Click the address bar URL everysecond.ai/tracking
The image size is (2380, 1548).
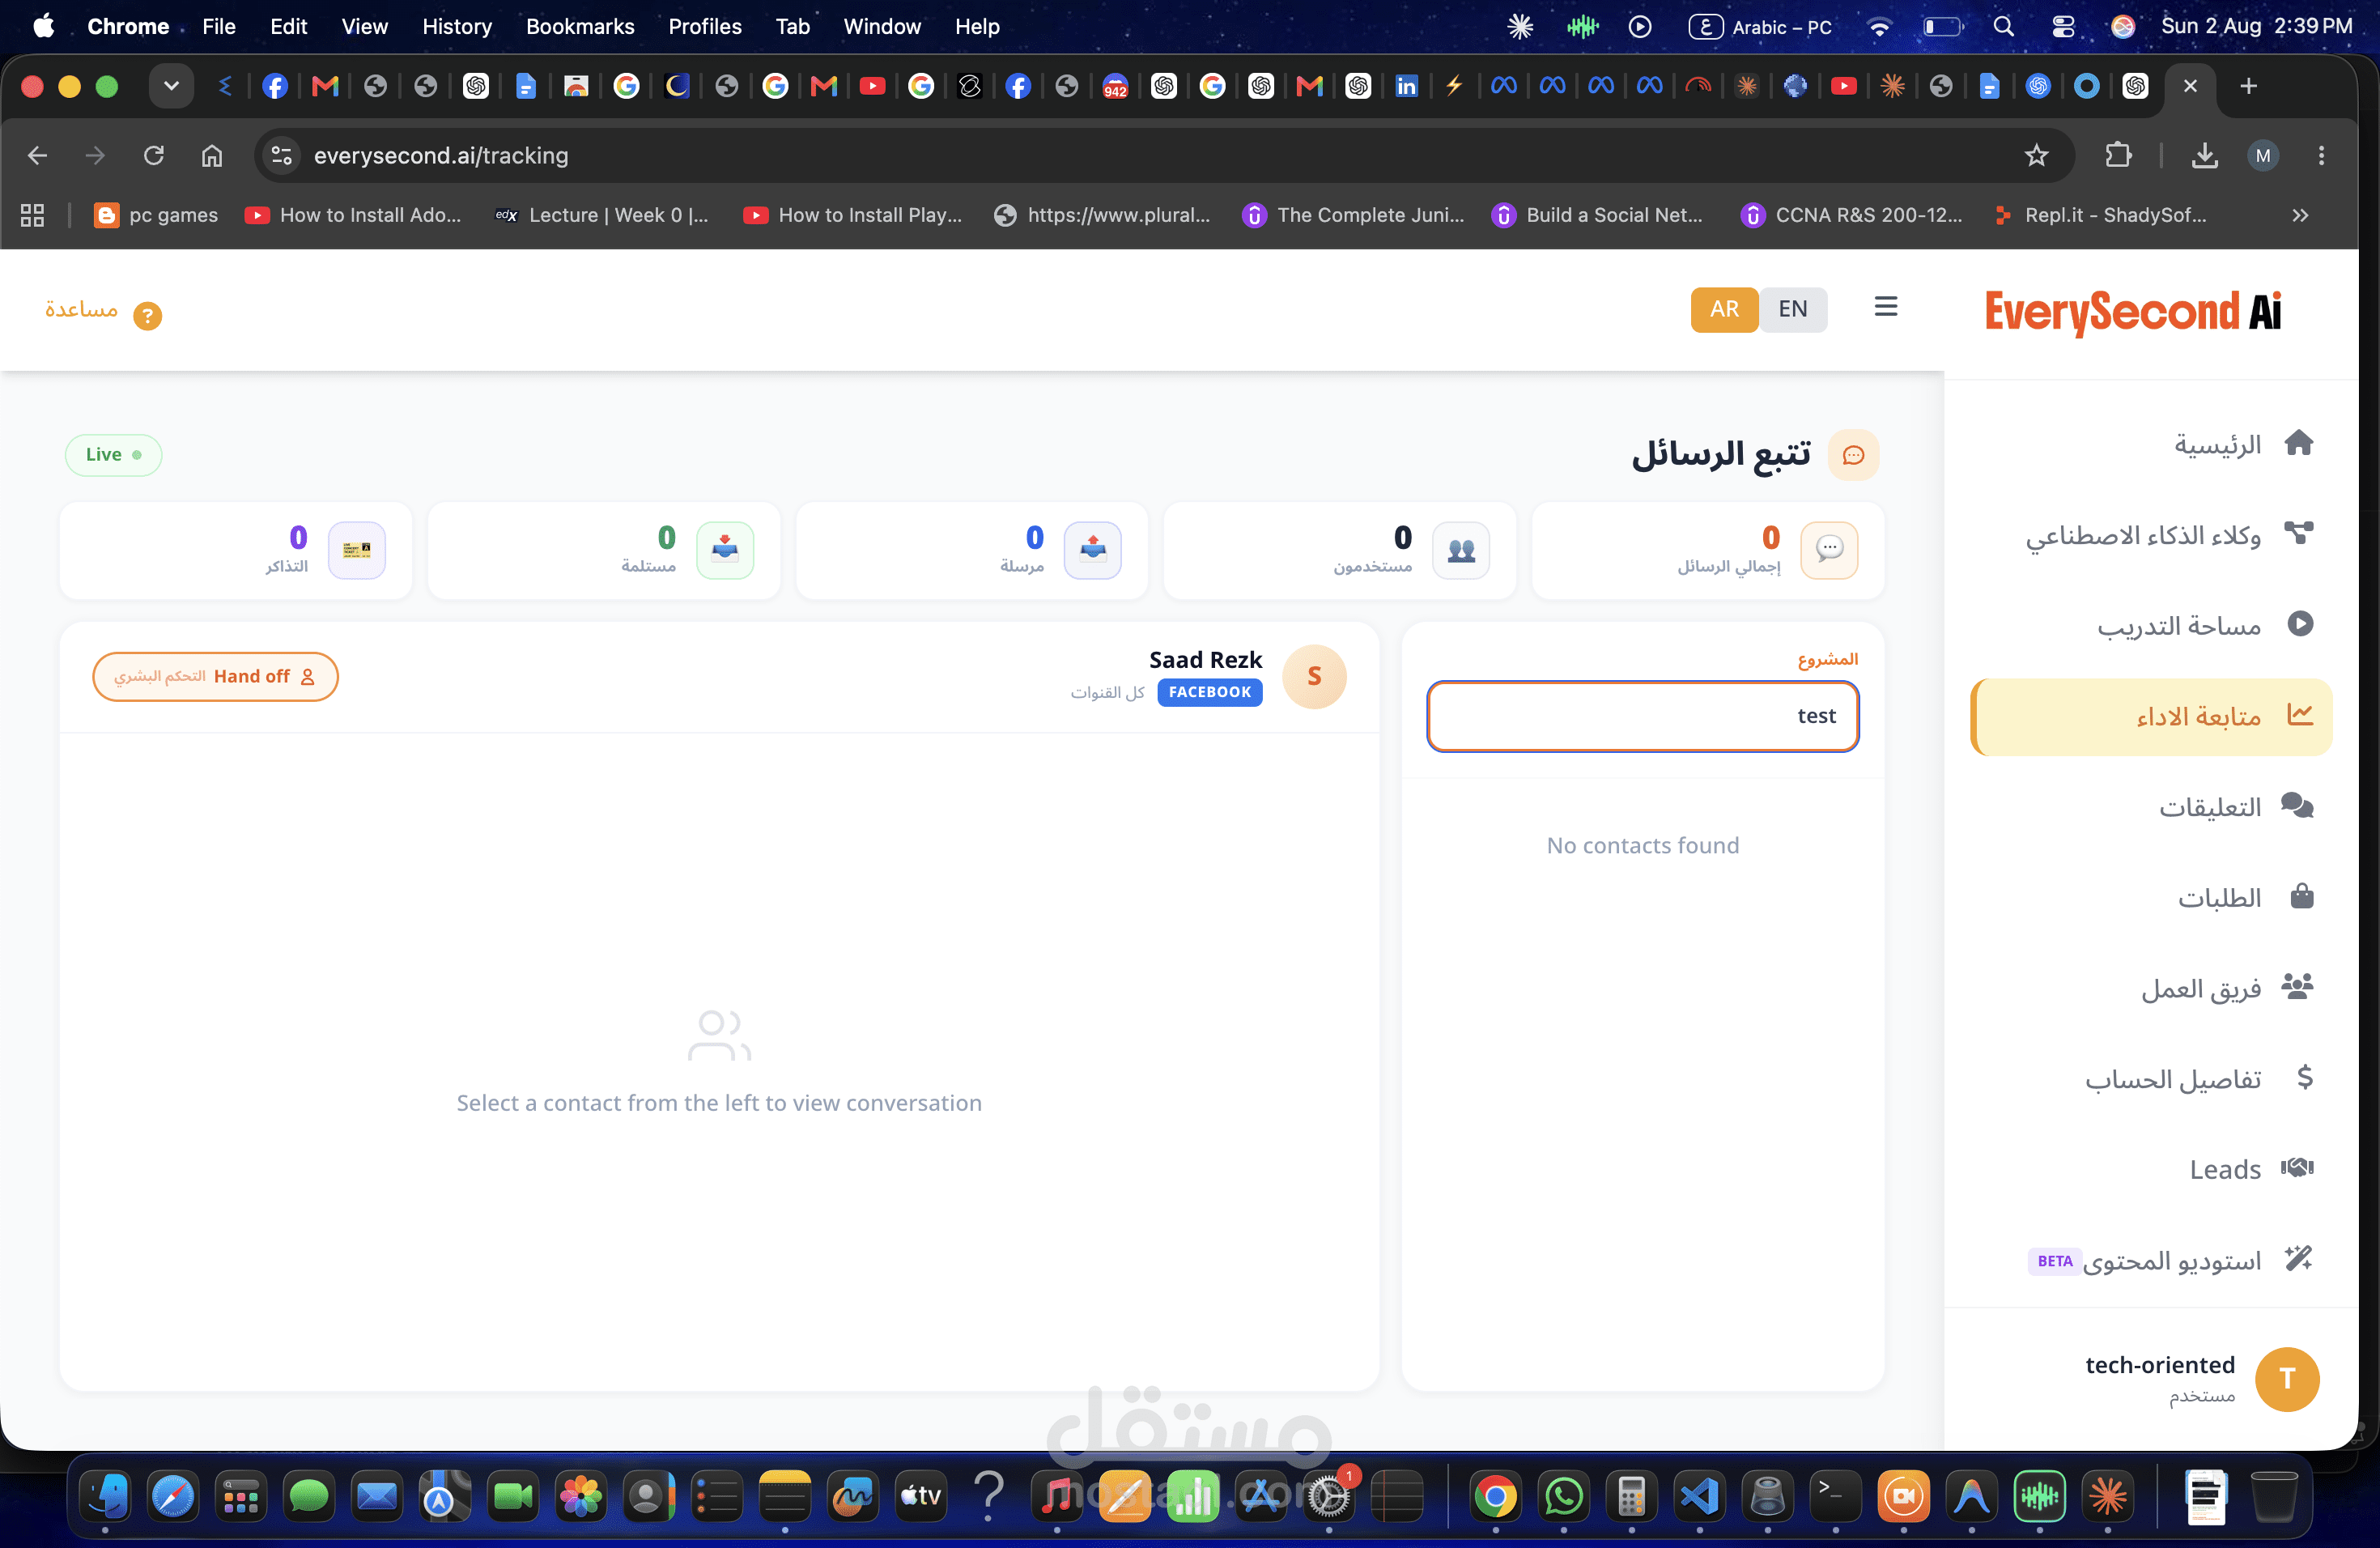pos(441,155)
